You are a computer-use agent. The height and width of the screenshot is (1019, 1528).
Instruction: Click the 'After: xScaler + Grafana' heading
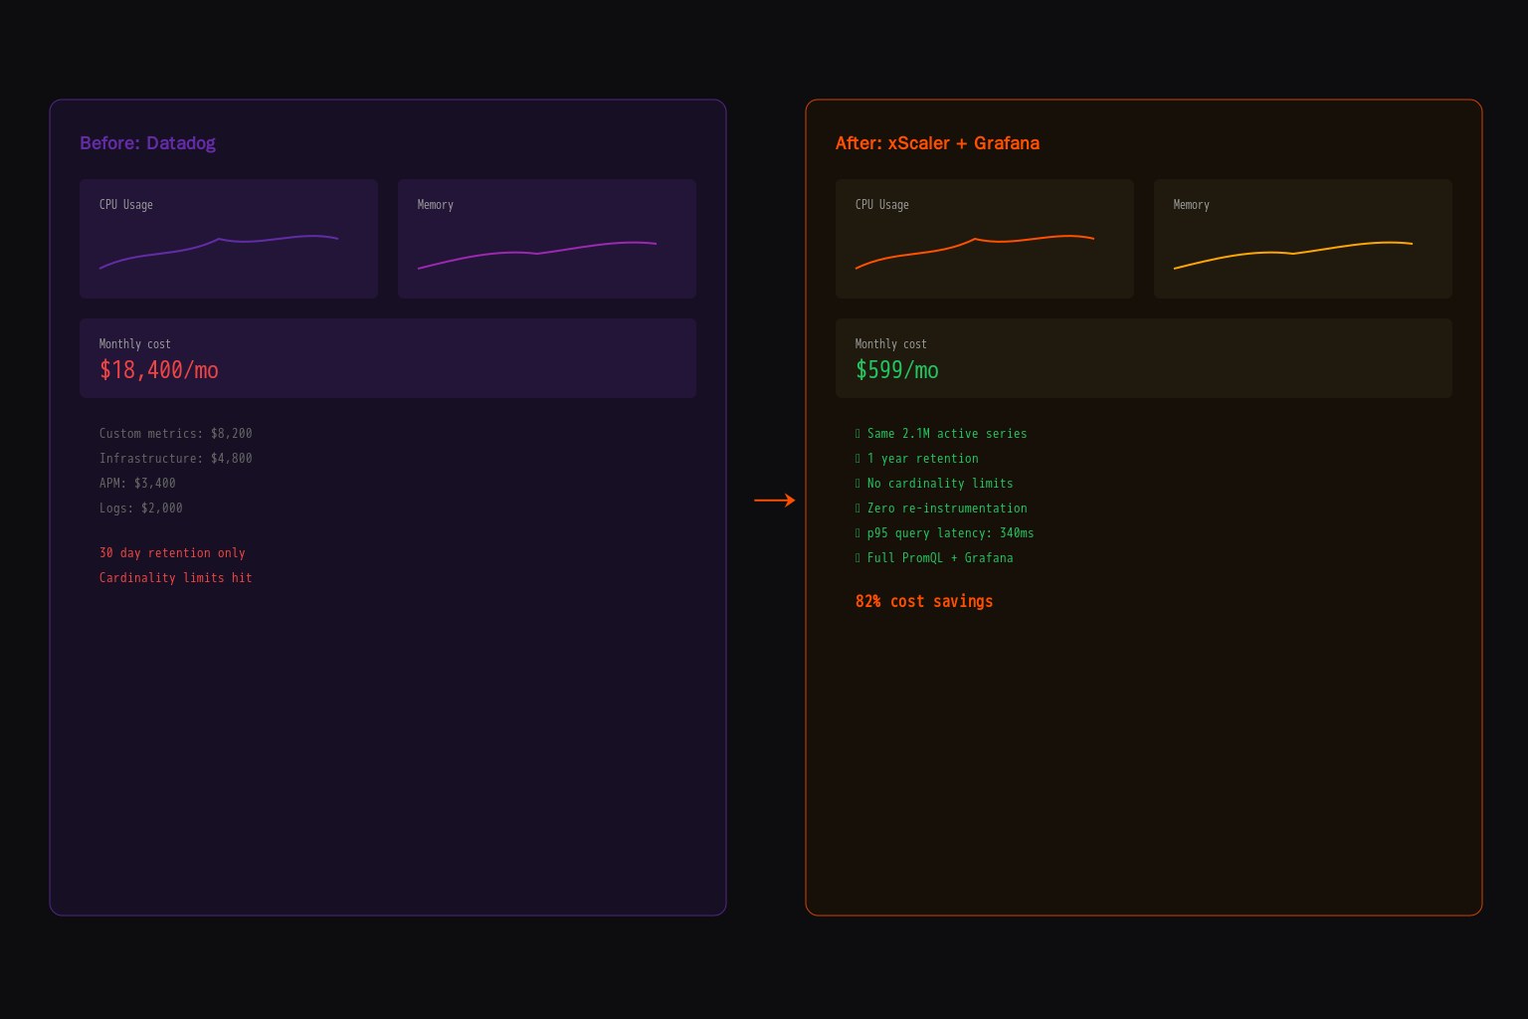click(937, 143)
